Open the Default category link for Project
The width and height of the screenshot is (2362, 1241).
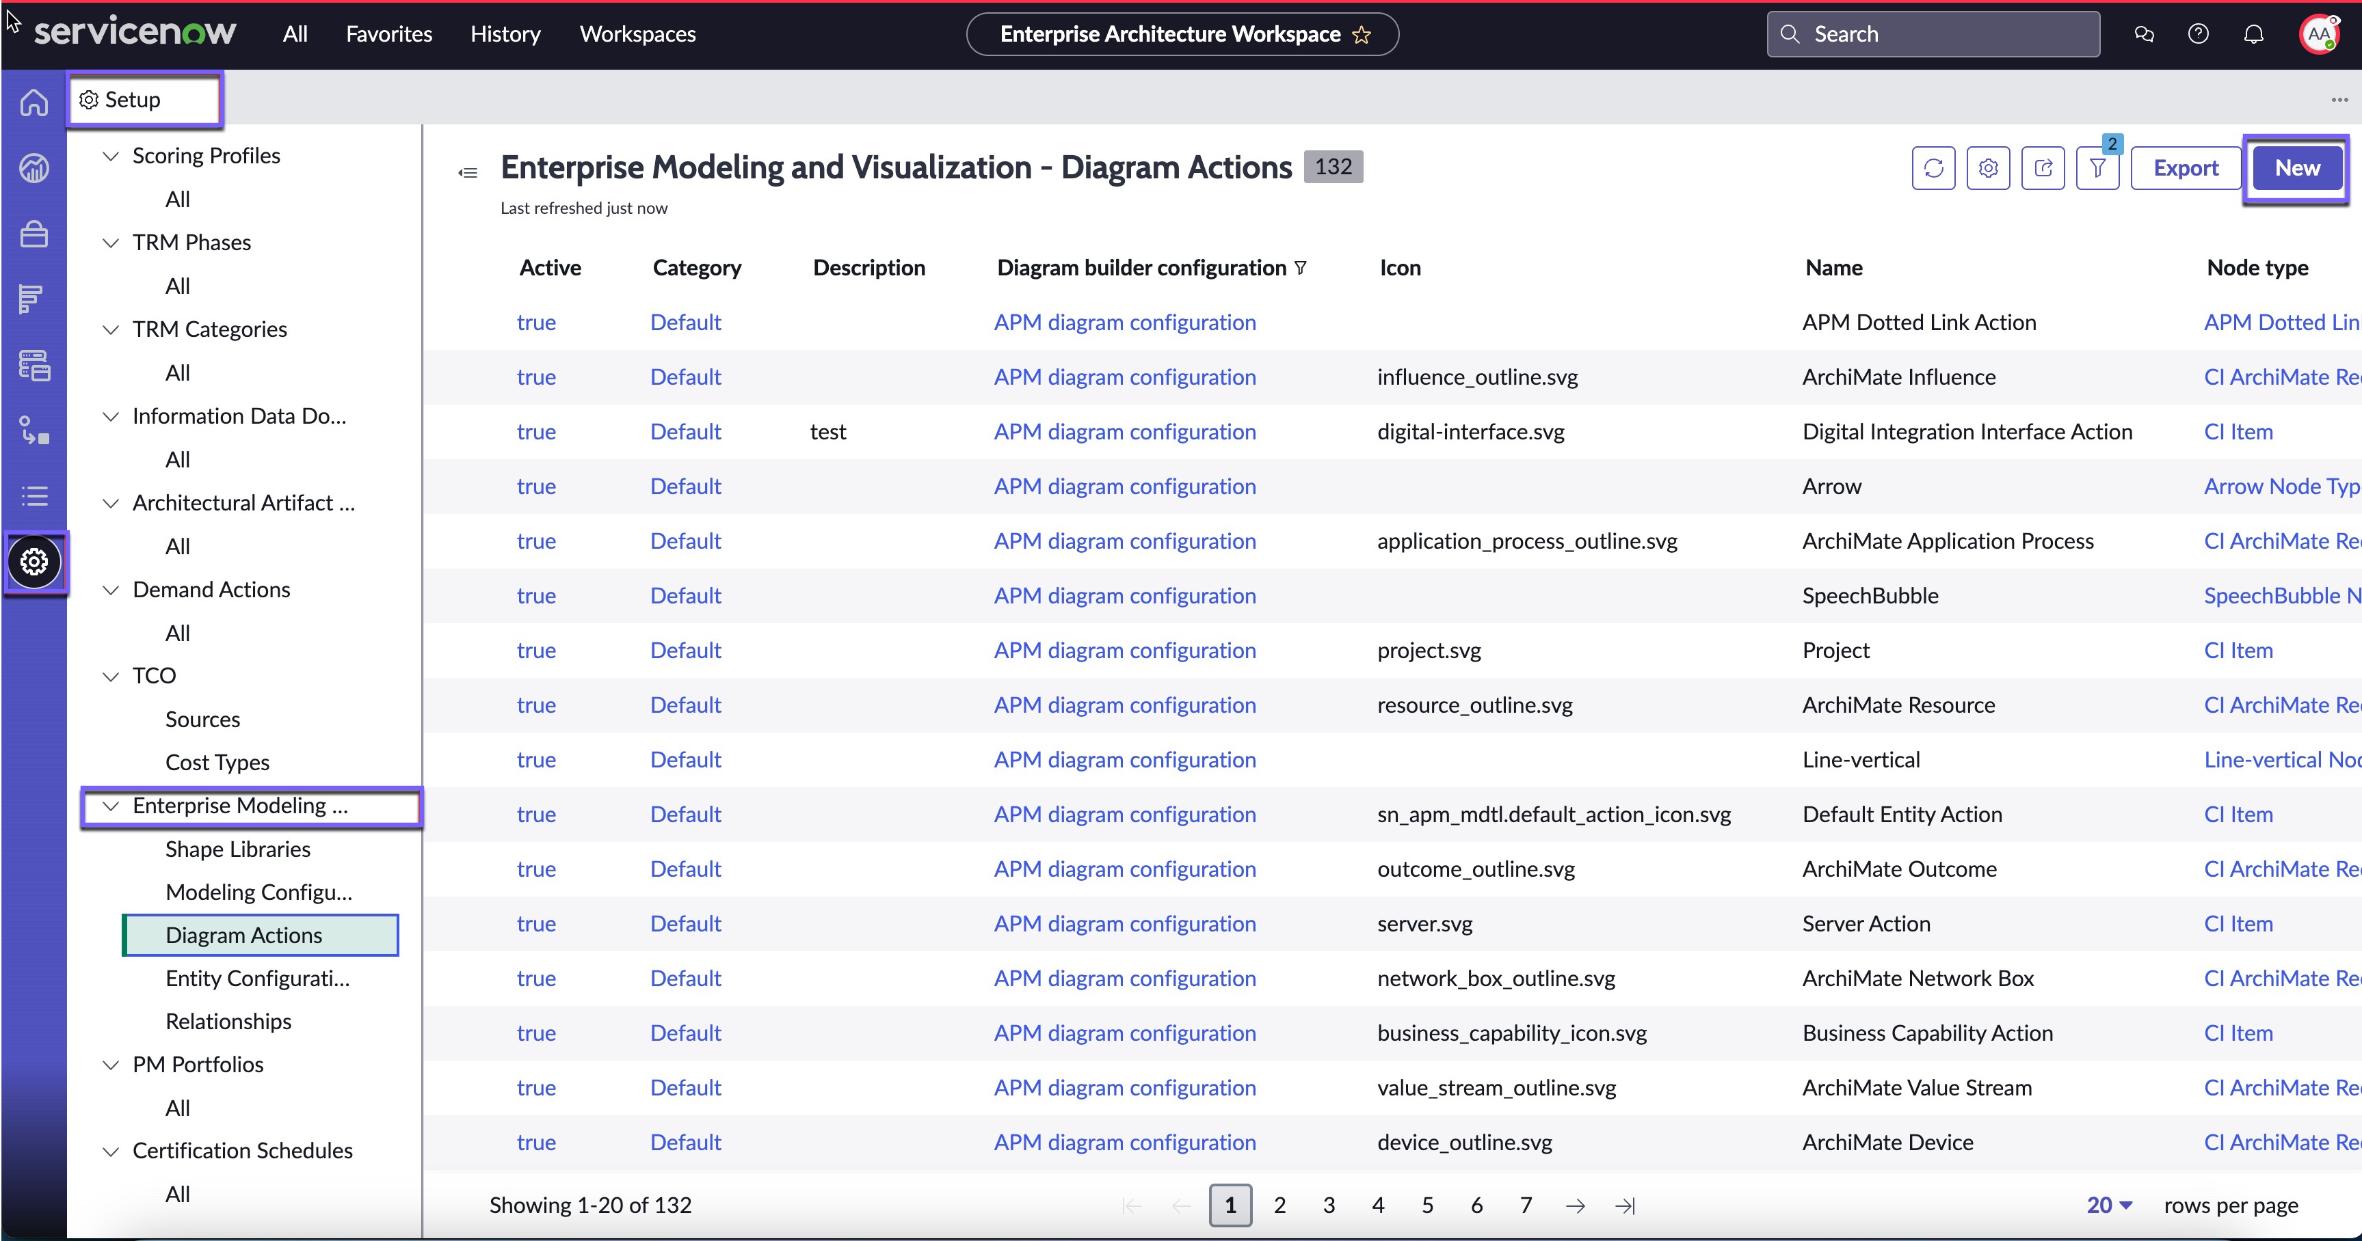[686, 651]
